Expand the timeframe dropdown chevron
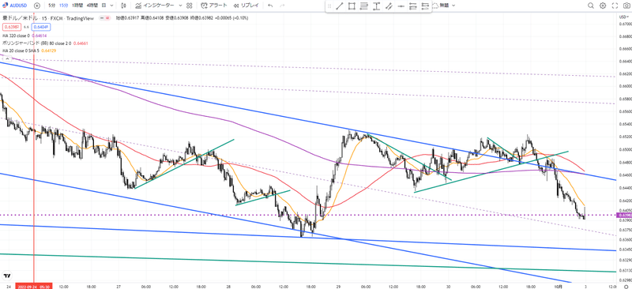632x289 pixels. 111,6
